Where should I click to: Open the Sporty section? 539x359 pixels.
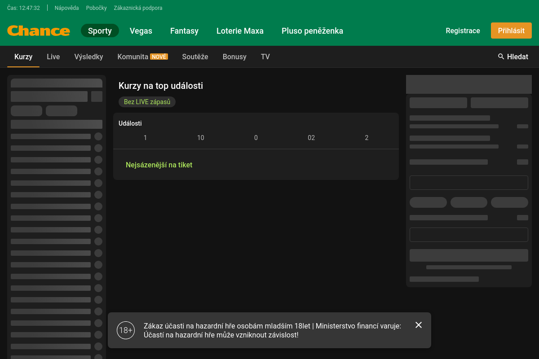(100, 31)
